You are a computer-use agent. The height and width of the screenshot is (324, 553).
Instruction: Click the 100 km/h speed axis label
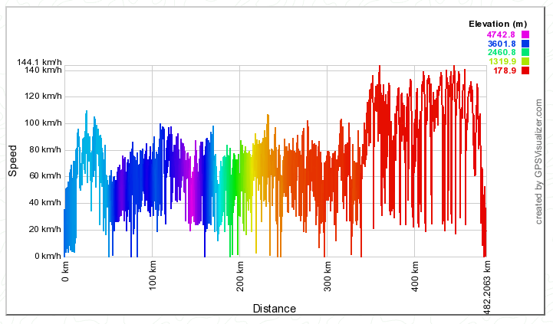coord(41,123)
